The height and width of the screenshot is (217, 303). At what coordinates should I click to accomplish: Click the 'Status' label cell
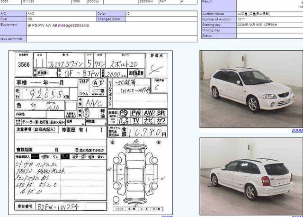pos(219,36)
